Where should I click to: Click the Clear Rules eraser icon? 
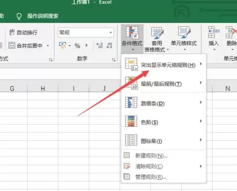[127, 166]
